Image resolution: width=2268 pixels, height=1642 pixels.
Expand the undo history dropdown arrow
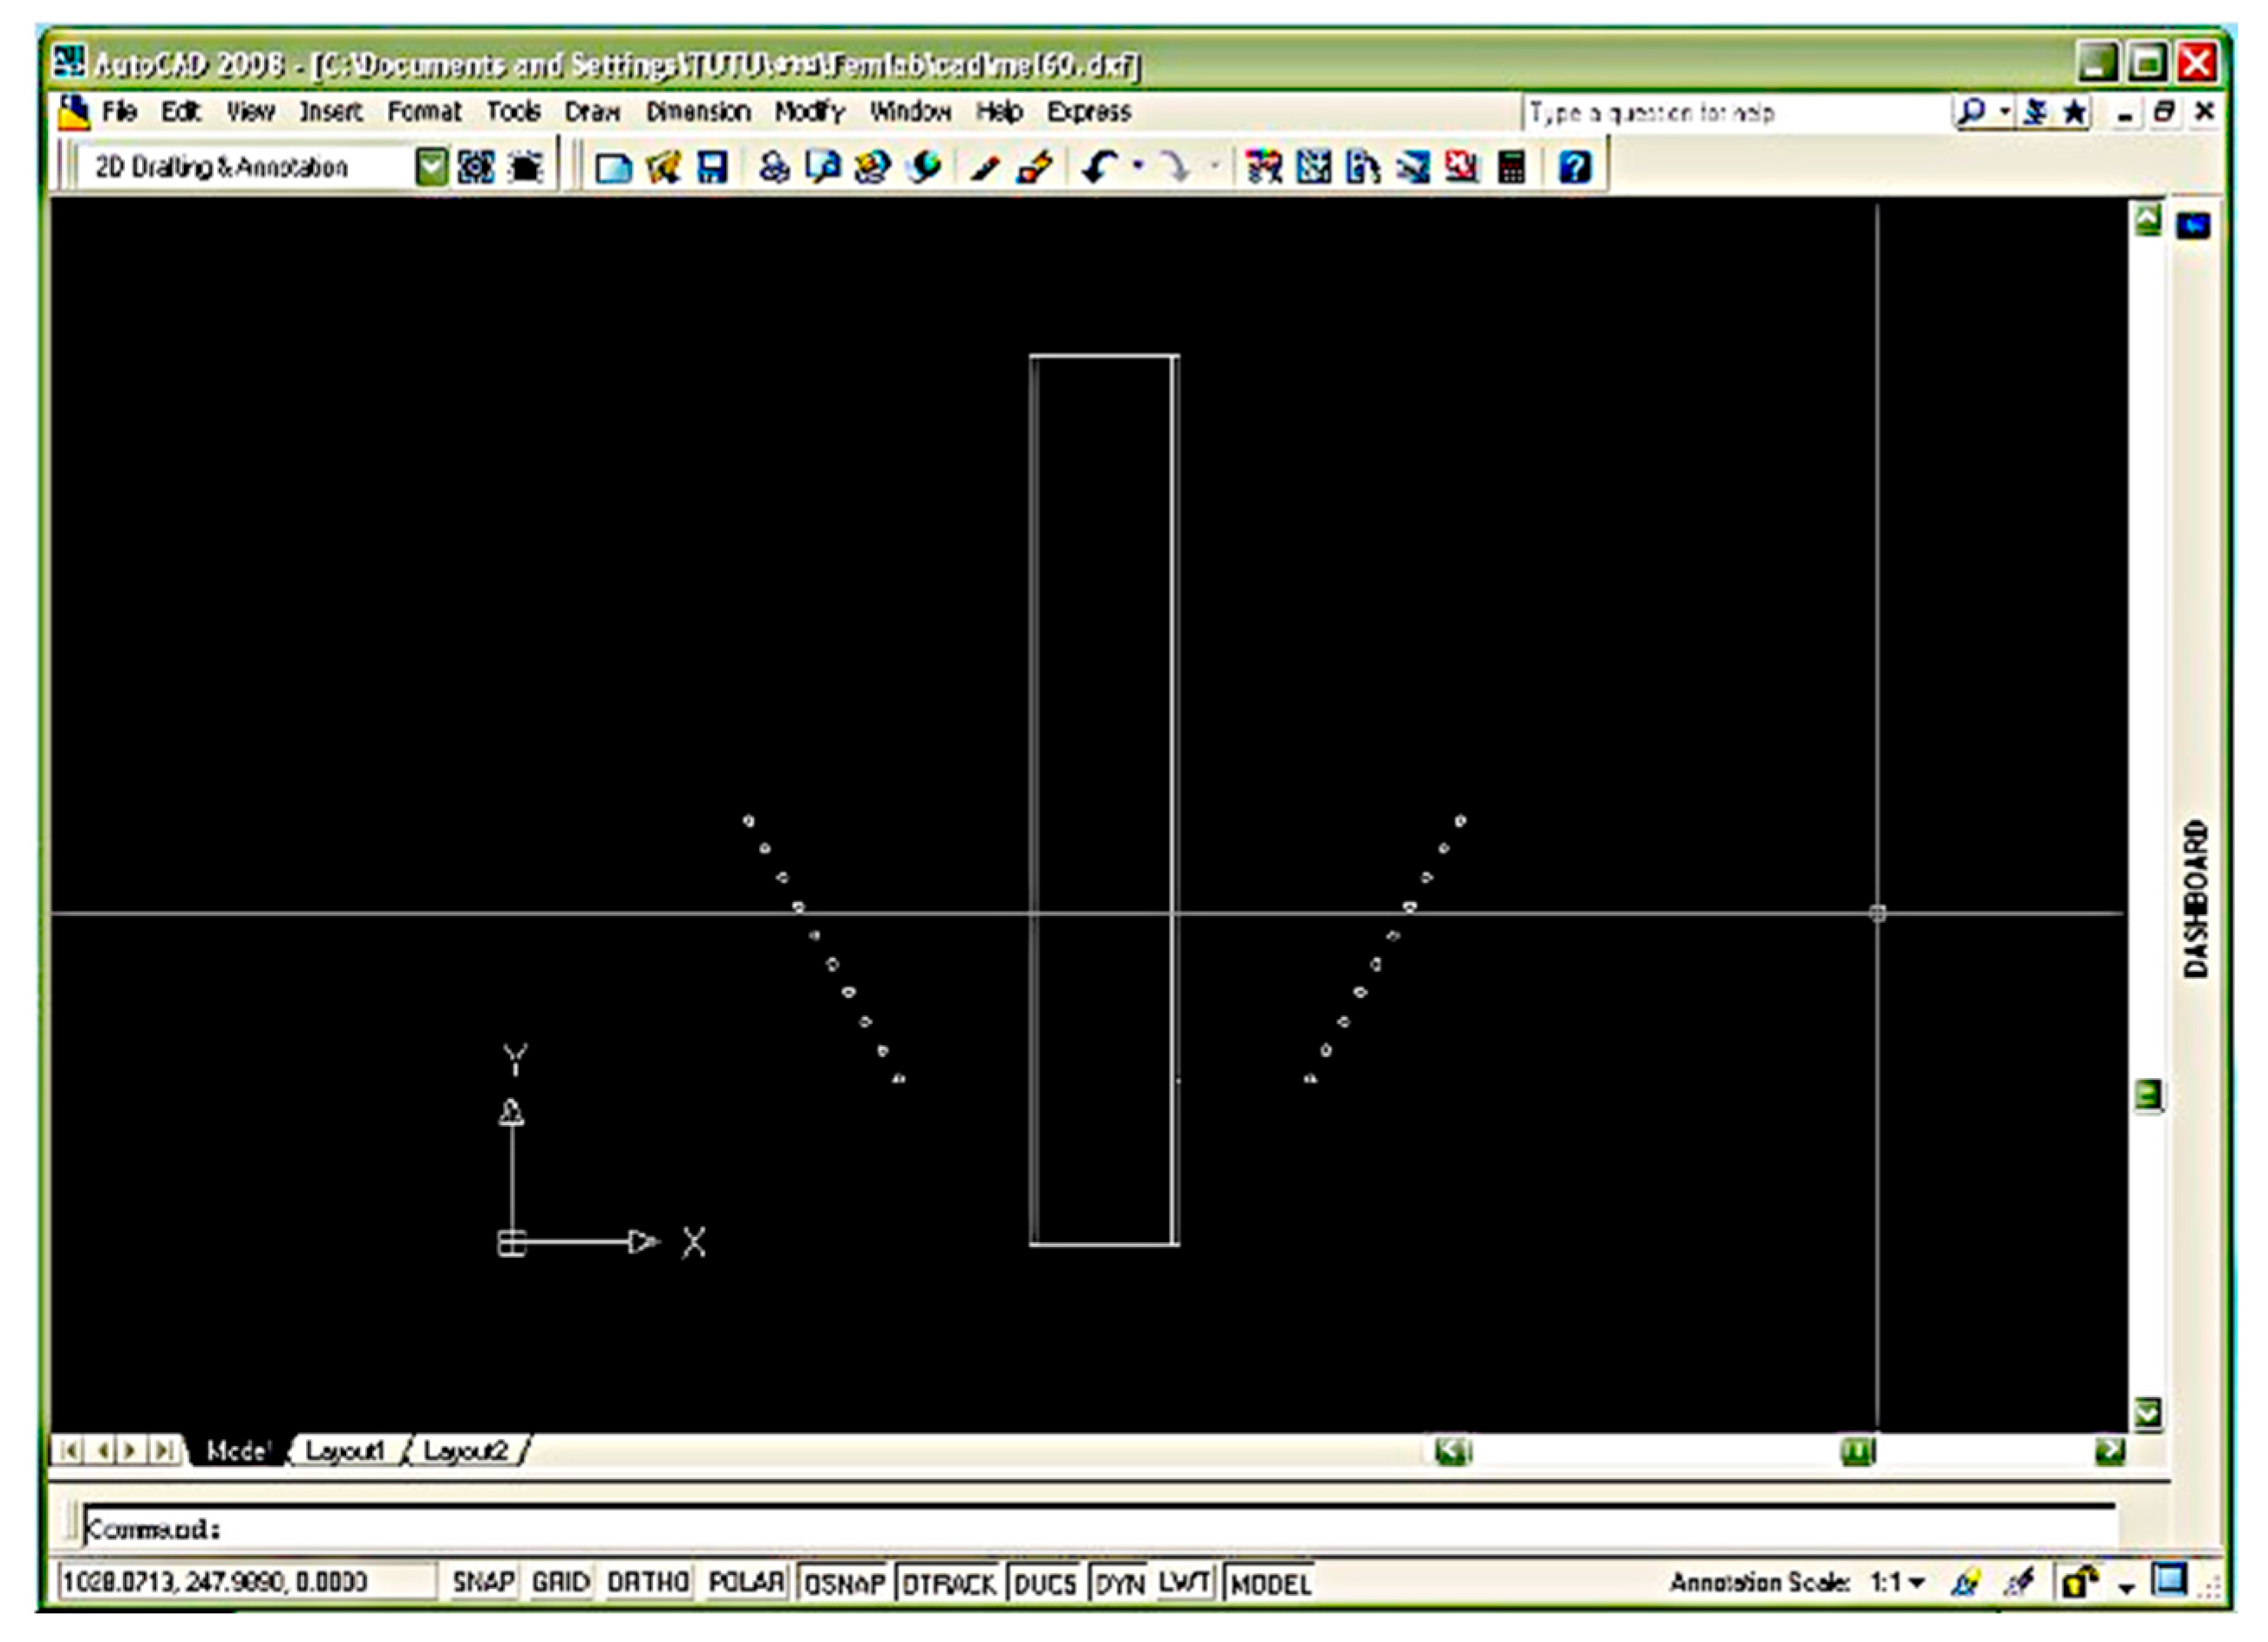(x=1137, y=166)
